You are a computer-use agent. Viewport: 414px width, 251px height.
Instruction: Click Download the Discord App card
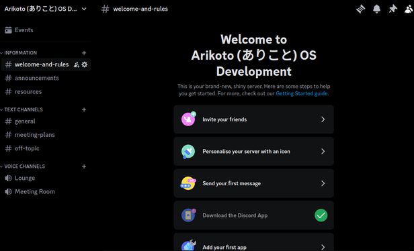tap(254, 215)
